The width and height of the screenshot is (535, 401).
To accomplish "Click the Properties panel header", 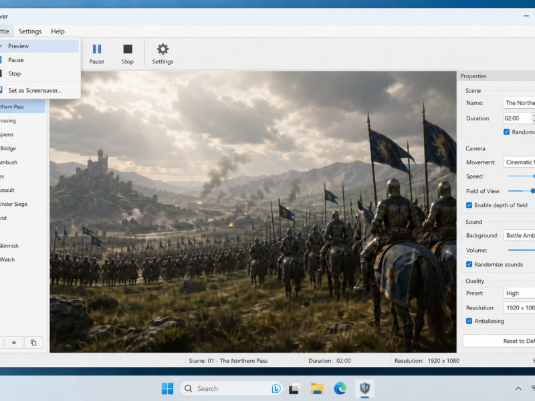I will point(496,76).
